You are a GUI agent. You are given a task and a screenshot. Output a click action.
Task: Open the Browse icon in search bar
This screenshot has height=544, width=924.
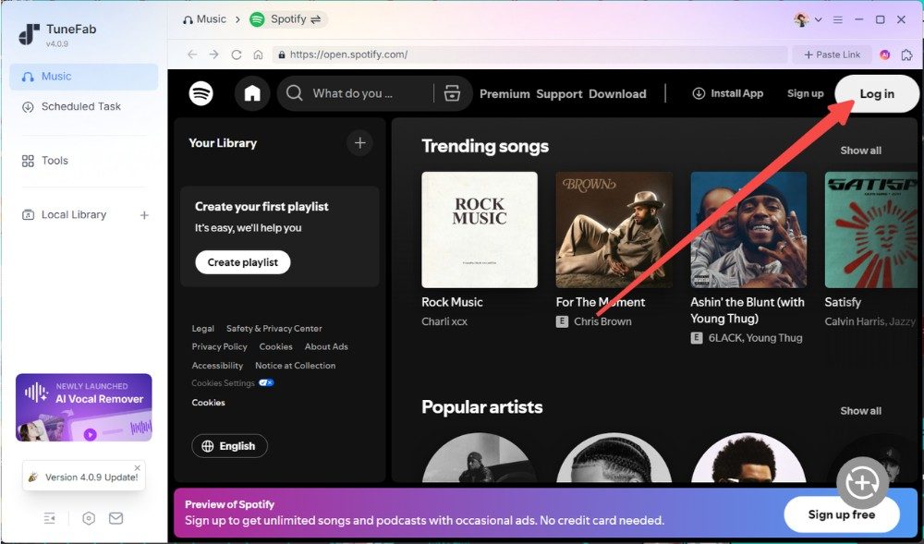(x=452, y=93)
